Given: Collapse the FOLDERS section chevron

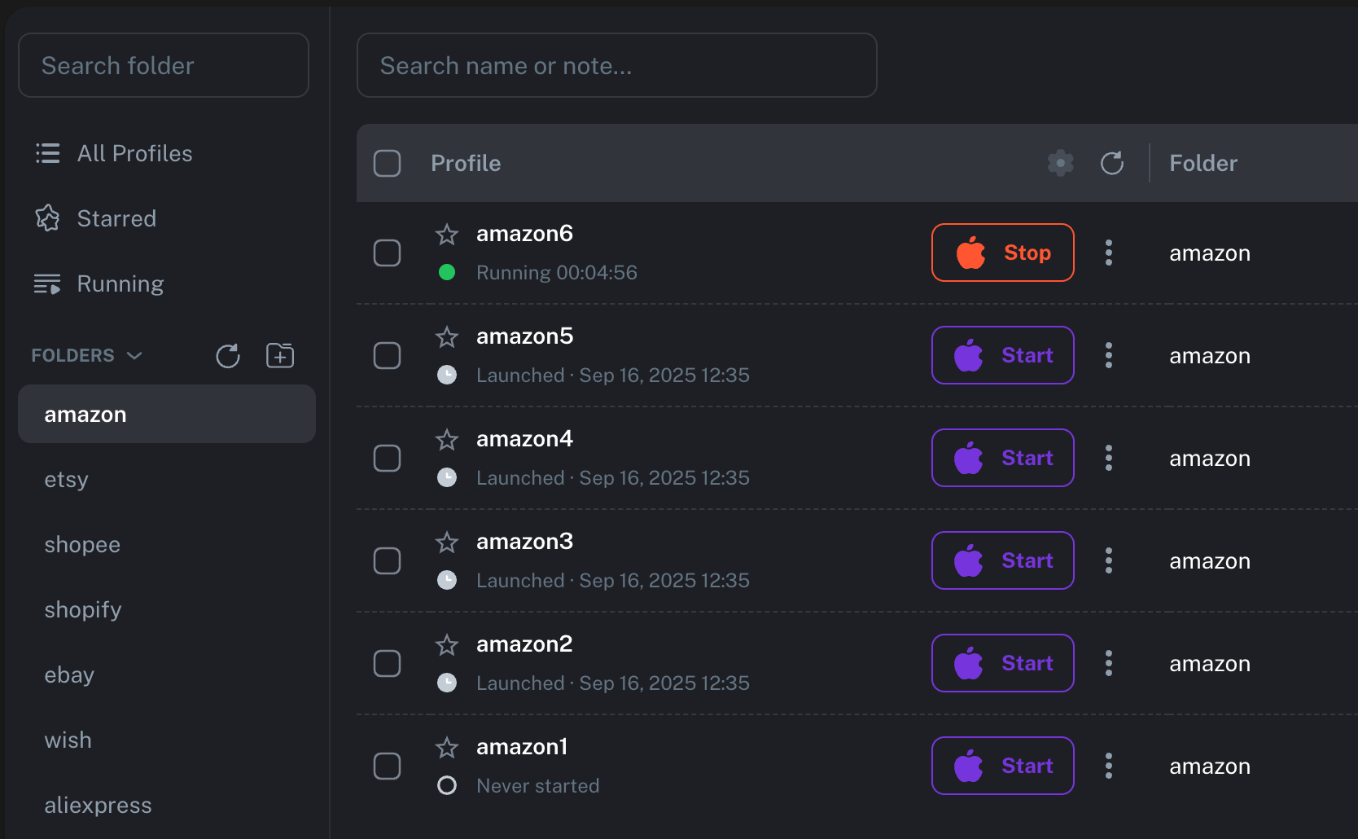Looking at the screenshot, I should 135,356.
